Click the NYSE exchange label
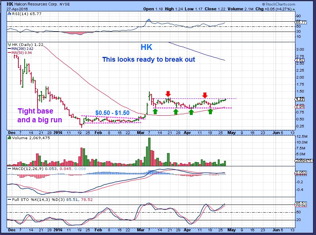 (64, 4)
